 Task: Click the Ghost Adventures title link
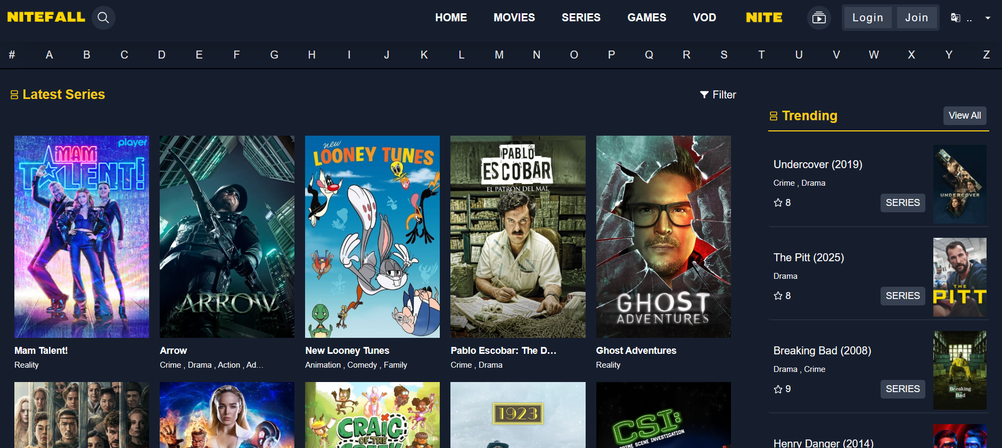636,351
